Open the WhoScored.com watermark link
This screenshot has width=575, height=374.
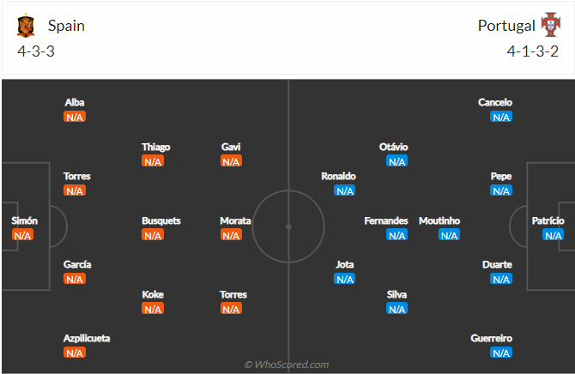coord(287,365)
